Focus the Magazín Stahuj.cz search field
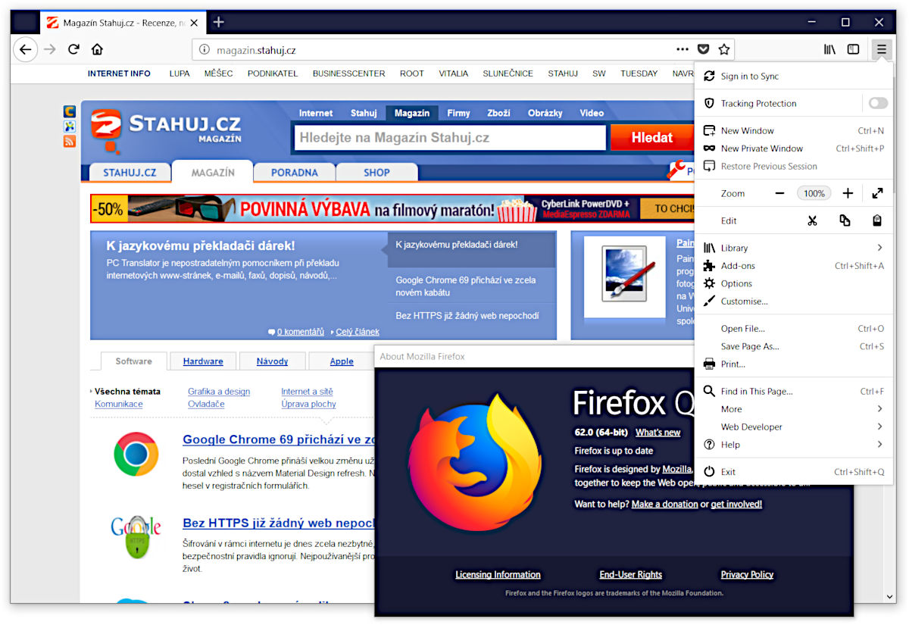Screen dimensions: 909x625 450,138
